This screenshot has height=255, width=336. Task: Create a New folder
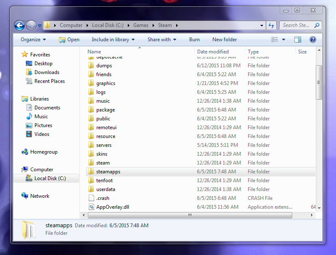click(x=225, y=40)
